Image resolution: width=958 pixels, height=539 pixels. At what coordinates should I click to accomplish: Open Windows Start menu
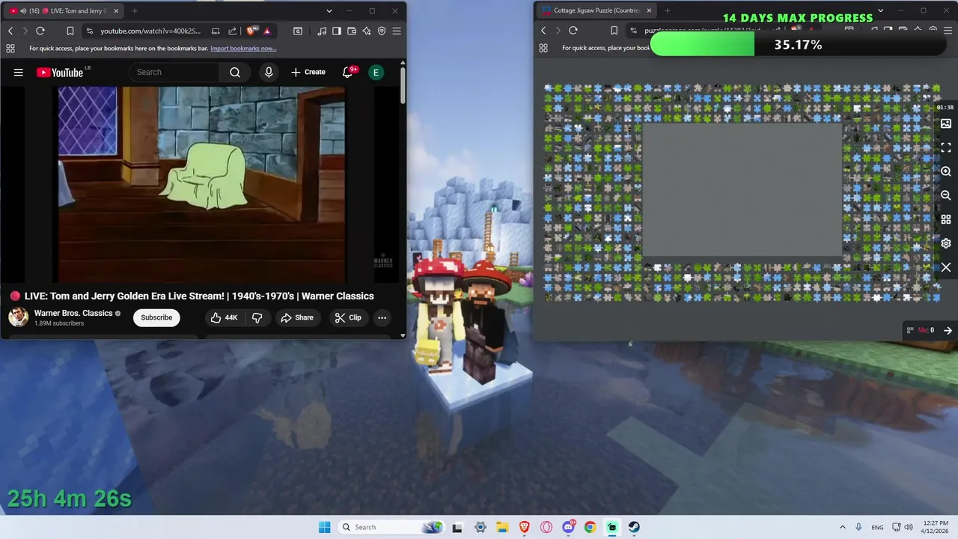(x=324, y=527)
